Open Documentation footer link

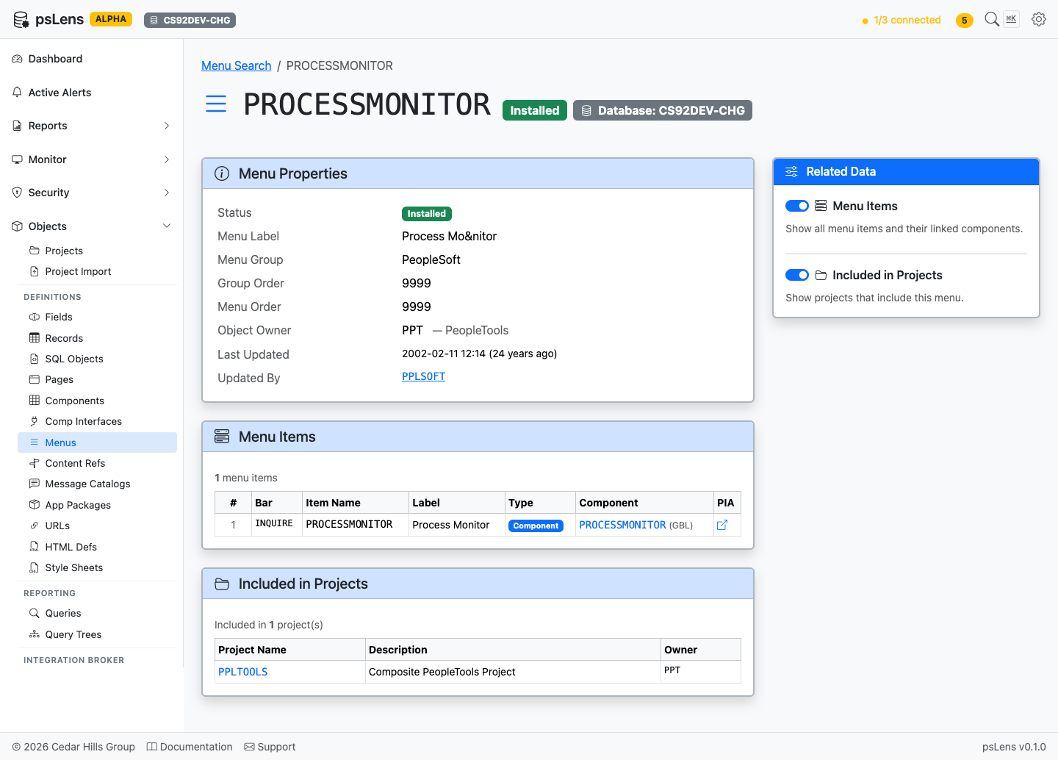(190, 747)
